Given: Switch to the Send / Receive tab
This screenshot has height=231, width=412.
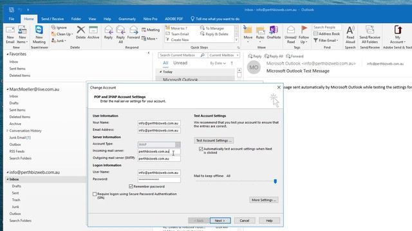Looking at the screenshot, I should [53, 19].
